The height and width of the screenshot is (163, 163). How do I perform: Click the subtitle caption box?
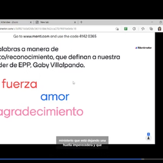tap(82, 142)
